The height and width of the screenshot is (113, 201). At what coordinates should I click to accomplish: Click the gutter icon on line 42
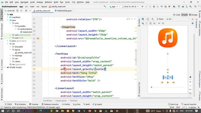(x=38, y=38)
